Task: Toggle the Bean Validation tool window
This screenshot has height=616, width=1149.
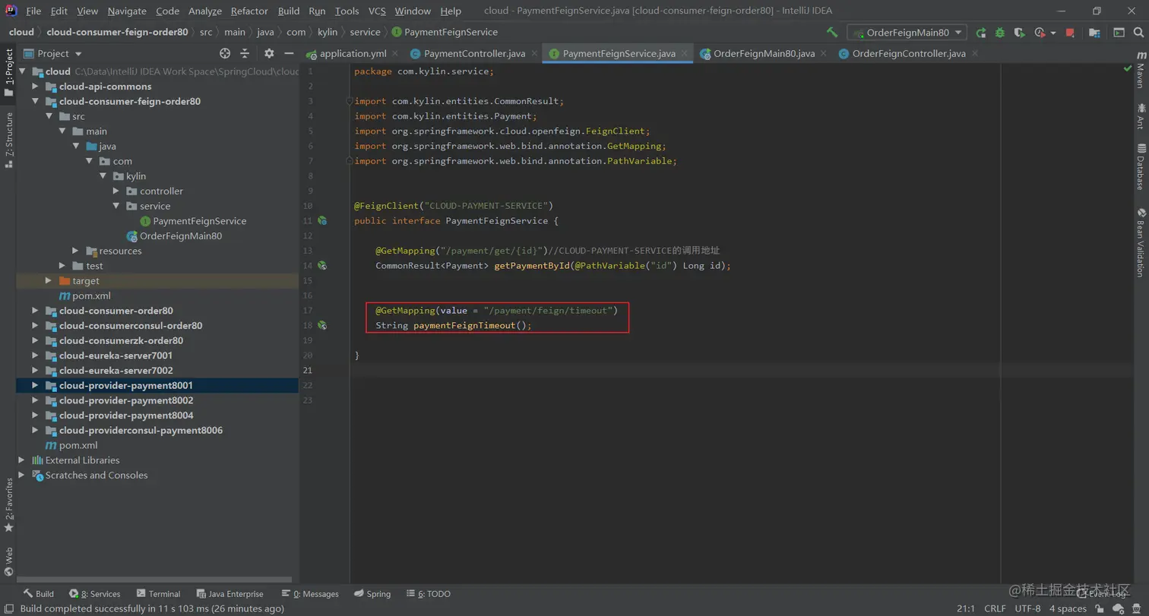Action: [1141, 243]
